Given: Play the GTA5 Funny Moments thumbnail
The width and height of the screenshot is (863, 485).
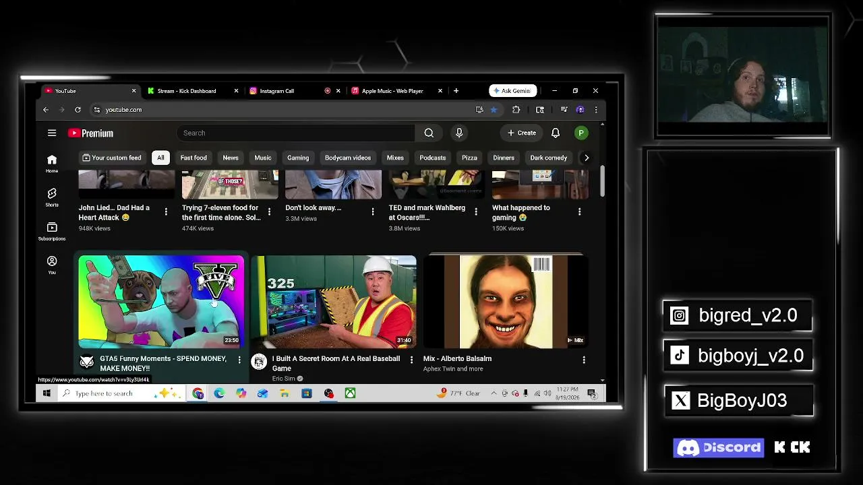Looking at the screenshot, I should (161, 302).
